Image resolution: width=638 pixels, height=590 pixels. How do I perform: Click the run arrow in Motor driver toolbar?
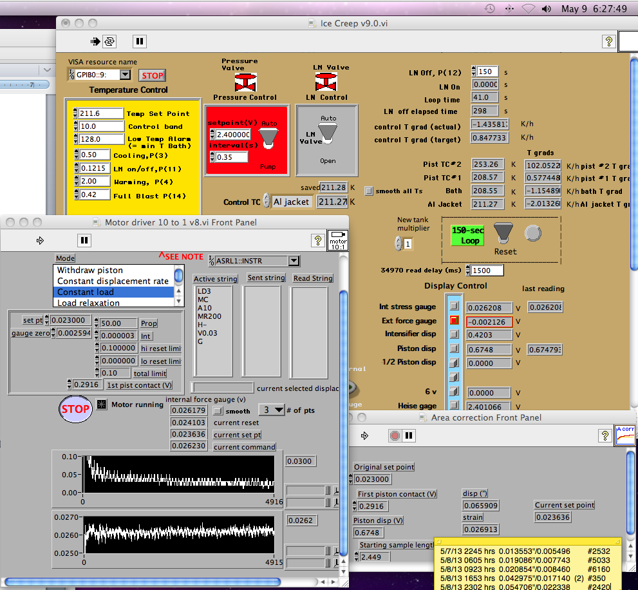tap(40, 240)
